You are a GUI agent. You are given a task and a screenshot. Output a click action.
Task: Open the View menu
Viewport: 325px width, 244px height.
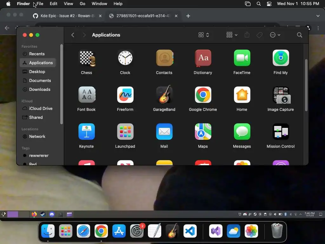(x=69, y=4)
